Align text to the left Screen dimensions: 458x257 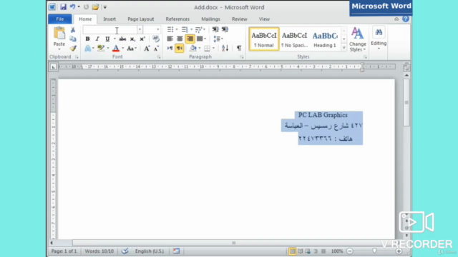pos(170,39)
